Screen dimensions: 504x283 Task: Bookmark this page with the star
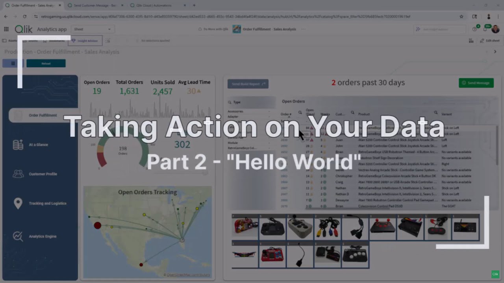pyautogui.click(x=461, y=17)
